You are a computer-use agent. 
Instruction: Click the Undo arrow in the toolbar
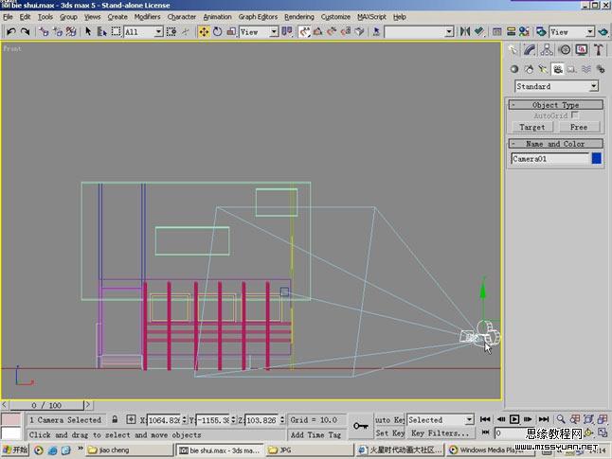tap(11, 31)
